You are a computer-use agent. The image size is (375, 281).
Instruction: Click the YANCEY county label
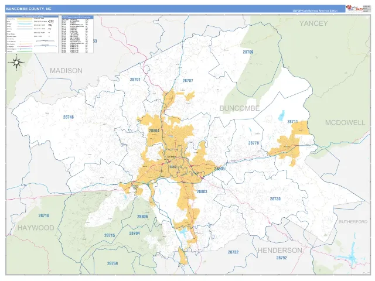pos(313,23)
